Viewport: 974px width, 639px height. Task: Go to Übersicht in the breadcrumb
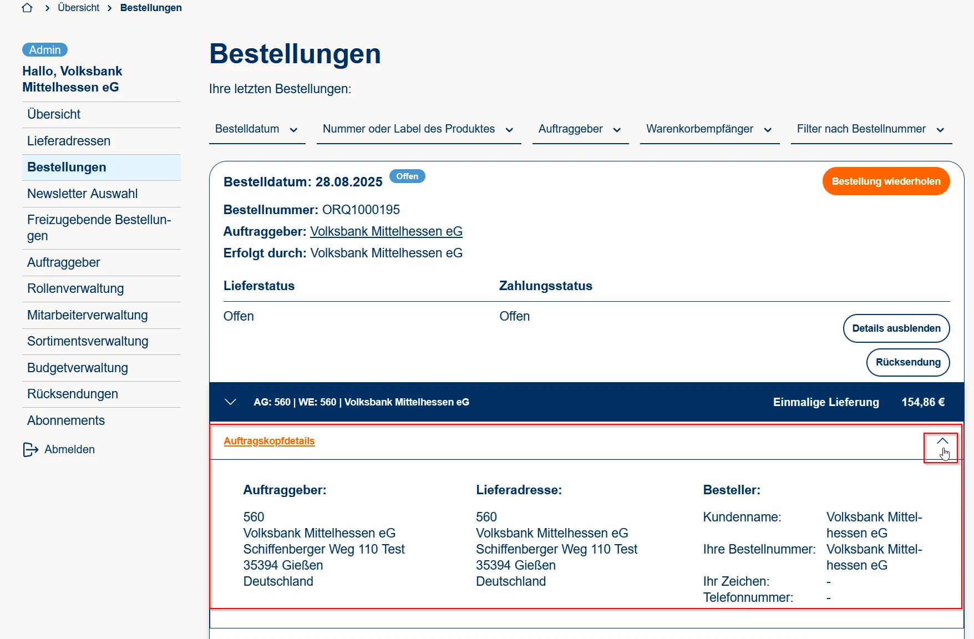point(79,8)
